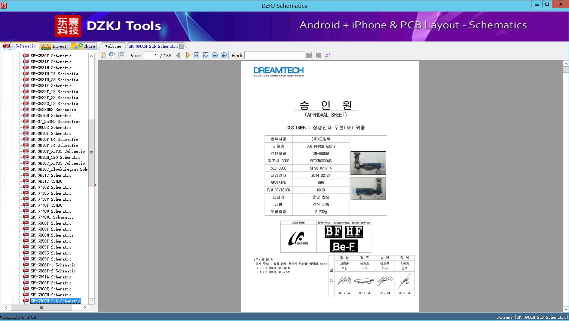This screenshot has height=321, width=569.
Task: Open SM-G850F Schematic
Action: [51, 241]
